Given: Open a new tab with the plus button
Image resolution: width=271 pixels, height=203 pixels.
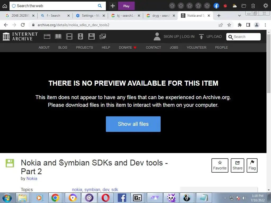Looking at the screenshot, I should pos(219,16).
